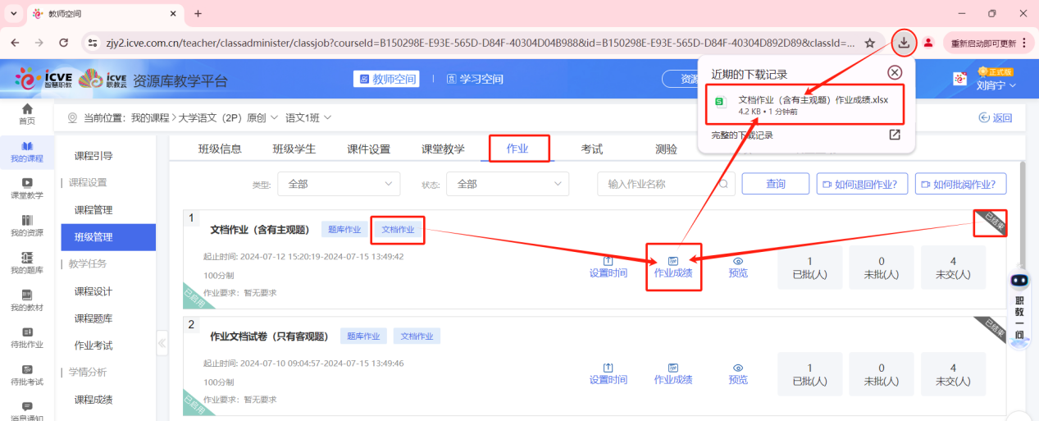Image resolution: width=1039 pixels, height=421 pixels.
Task: Open the 刘肖宁 user menu
Action: coord(996,85)
